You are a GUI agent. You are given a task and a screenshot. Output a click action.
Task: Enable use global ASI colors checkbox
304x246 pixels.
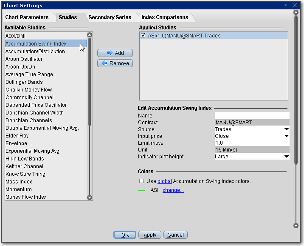tap(142, 181)
